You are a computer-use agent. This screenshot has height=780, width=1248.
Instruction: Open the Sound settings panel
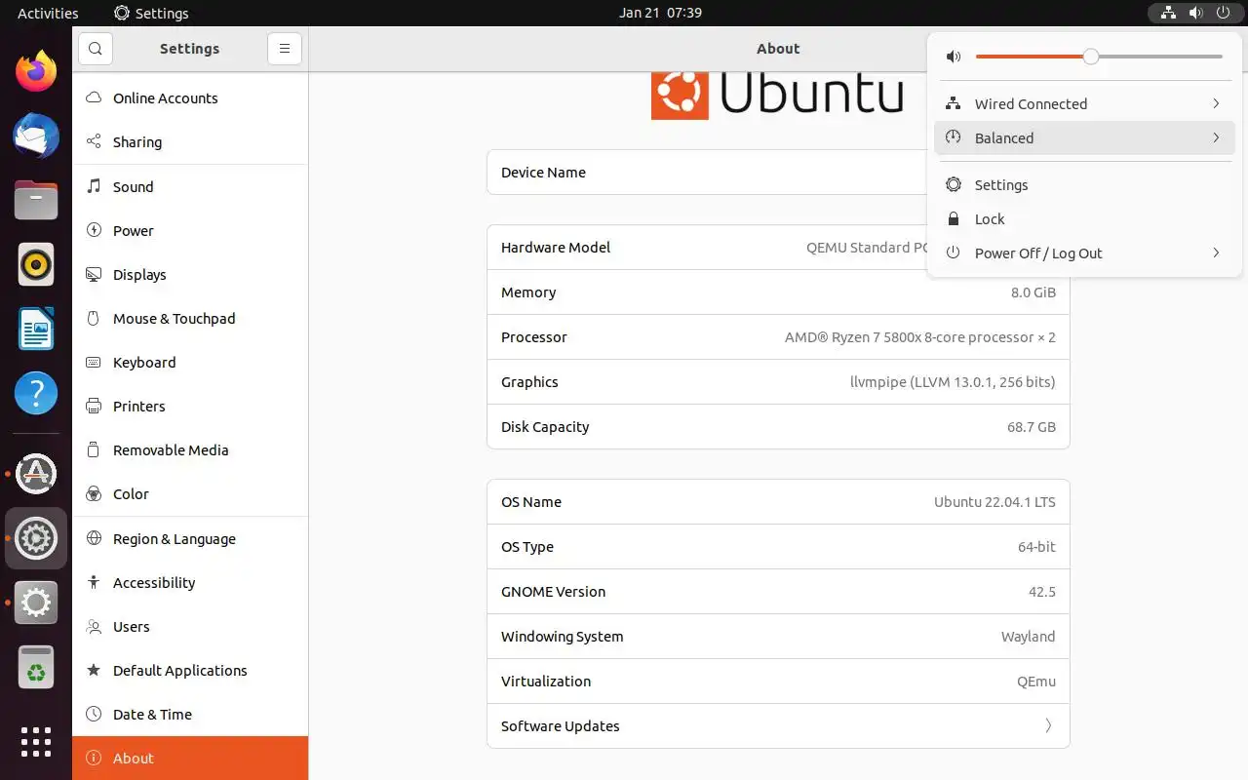click(134, 187)
